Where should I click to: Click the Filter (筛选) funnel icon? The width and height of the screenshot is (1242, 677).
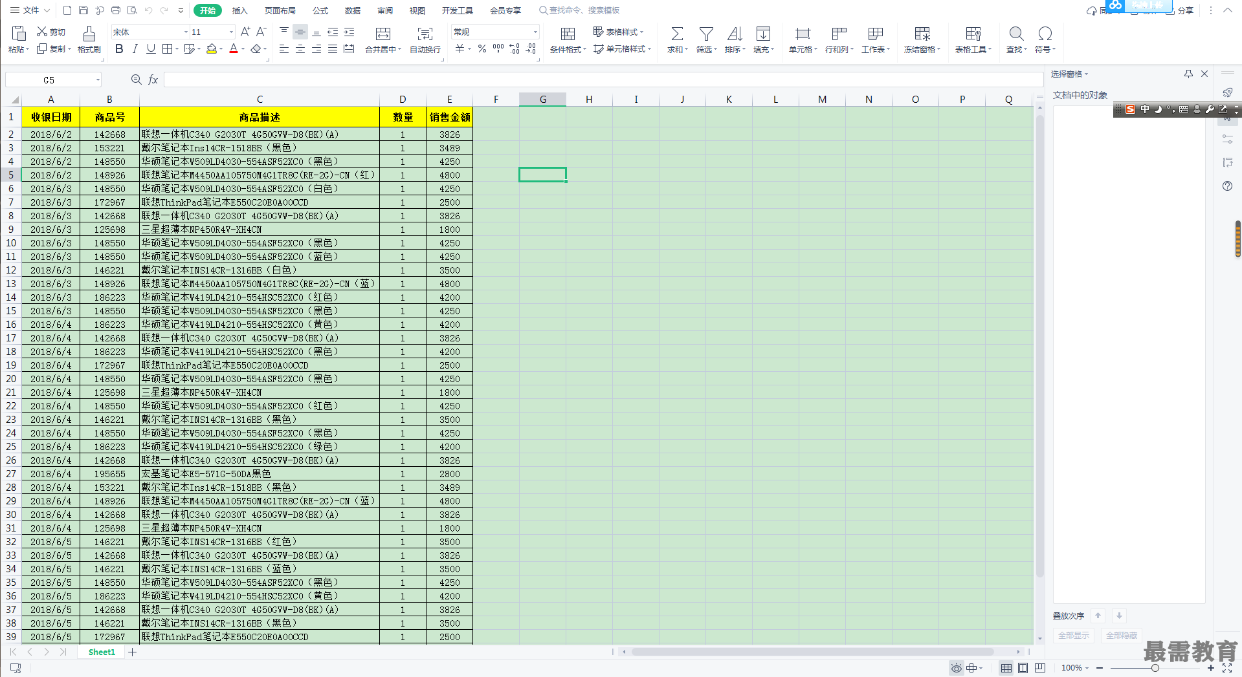706,34
